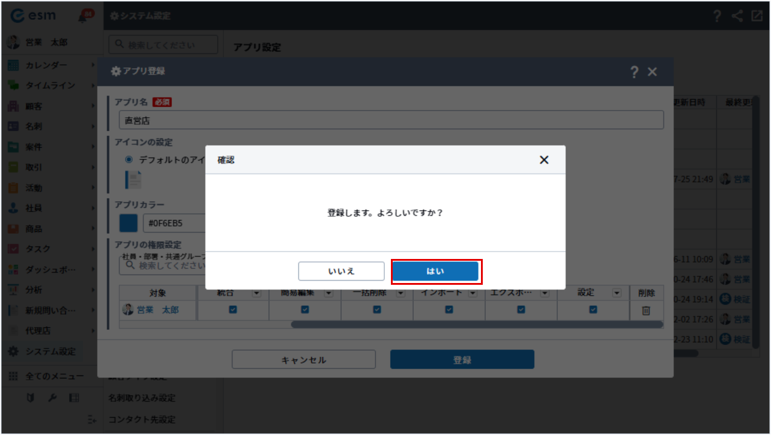Screen dimensions: 771x435
Task: Toggle 一括削除 checkbox for 営業 太郎
Action: click(377, 309)
